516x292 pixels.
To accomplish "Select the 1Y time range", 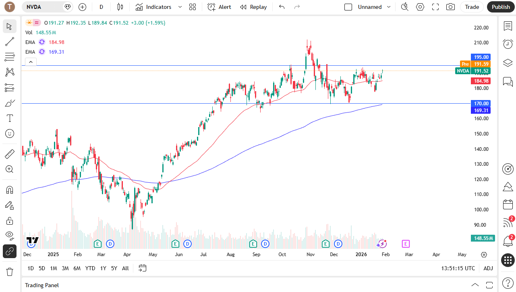I will 103,268.
